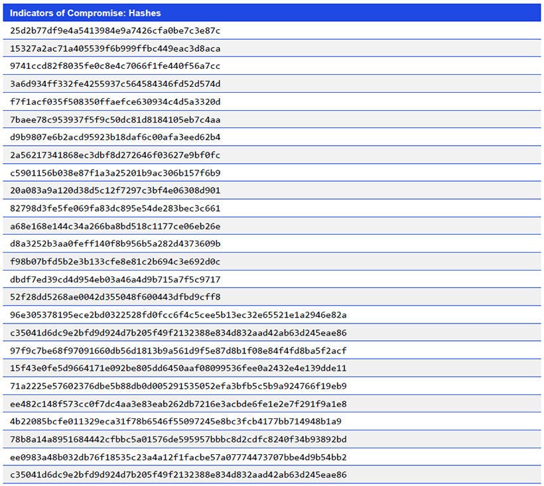544x486 pixels.
Task: Click hash 52f28dd5268ae0042d355048f600443dfbd9cff8
Action: click(115, 297)
